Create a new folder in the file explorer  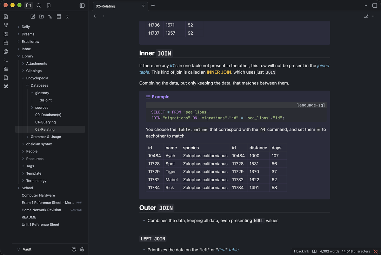(41, 17)
